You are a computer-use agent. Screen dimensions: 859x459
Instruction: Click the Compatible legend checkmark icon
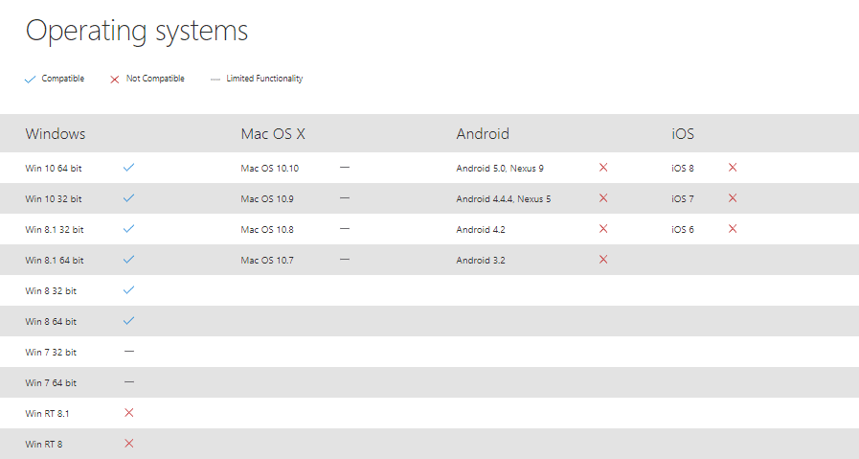coord(30,80)
